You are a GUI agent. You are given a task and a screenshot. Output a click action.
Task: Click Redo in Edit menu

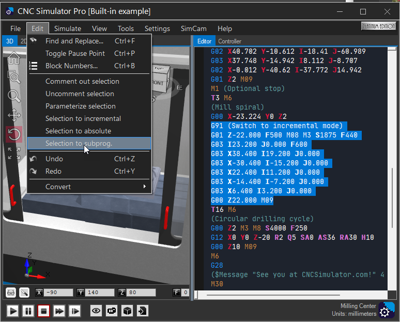pos(89,171)
